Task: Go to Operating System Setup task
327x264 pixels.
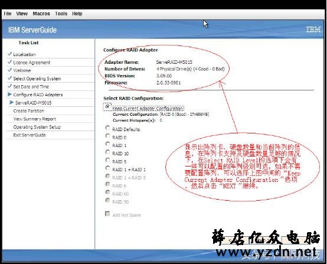Action: tap(37, 127)
